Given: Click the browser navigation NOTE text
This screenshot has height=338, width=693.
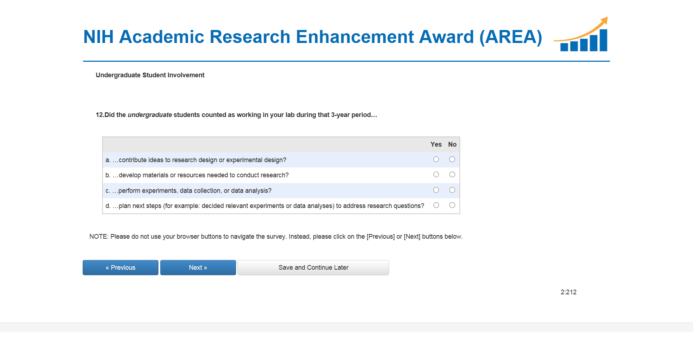Looking at the screenshot, I should (x=276, y=237).
